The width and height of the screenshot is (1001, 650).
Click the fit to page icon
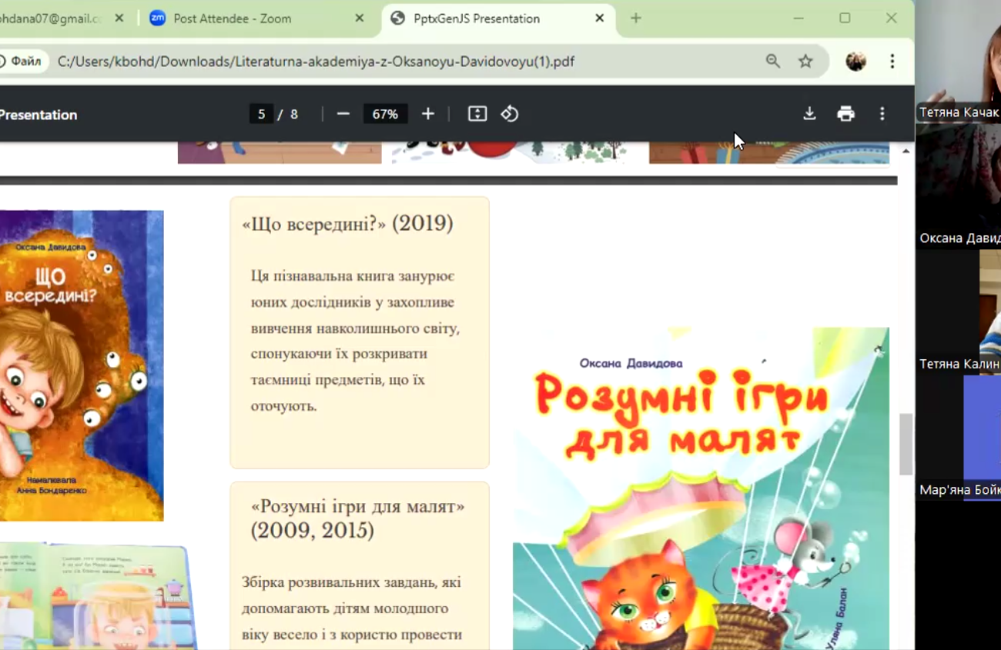click(x=477, y=115)
